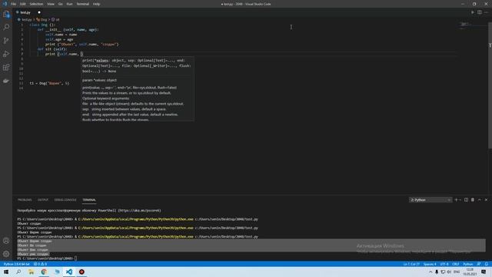Open the Go menu
492x277 pixels.
(x=60, y=4)
